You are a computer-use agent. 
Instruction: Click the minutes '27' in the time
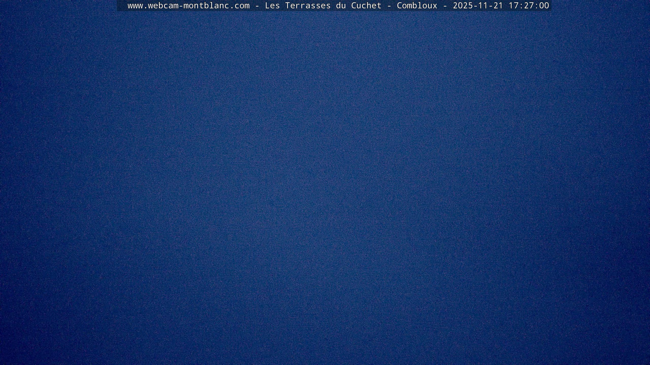tap(529, 6)
